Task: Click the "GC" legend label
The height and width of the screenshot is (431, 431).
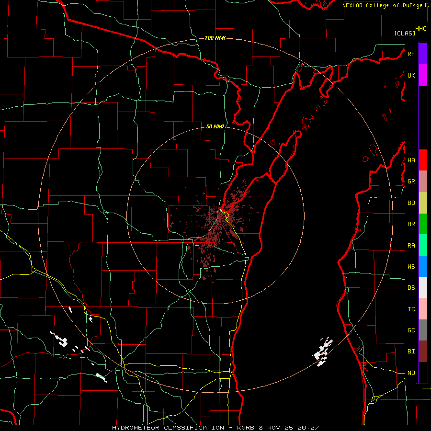Action: coord(411,330)
